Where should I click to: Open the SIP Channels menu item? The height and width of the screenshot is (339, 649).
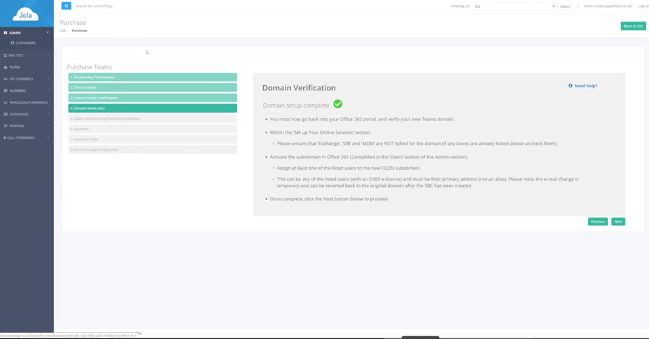click(26, 79)
